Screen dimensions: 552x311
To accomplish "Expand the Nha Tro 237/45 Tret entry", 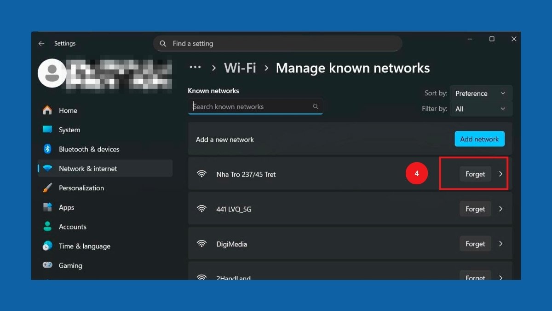I will click(x=501, y=174).
